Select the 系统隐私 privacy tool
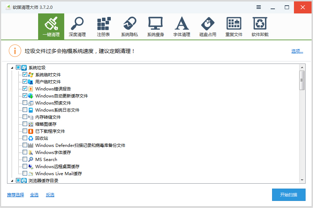The image size is (313, 208). [x=130, y=26]
